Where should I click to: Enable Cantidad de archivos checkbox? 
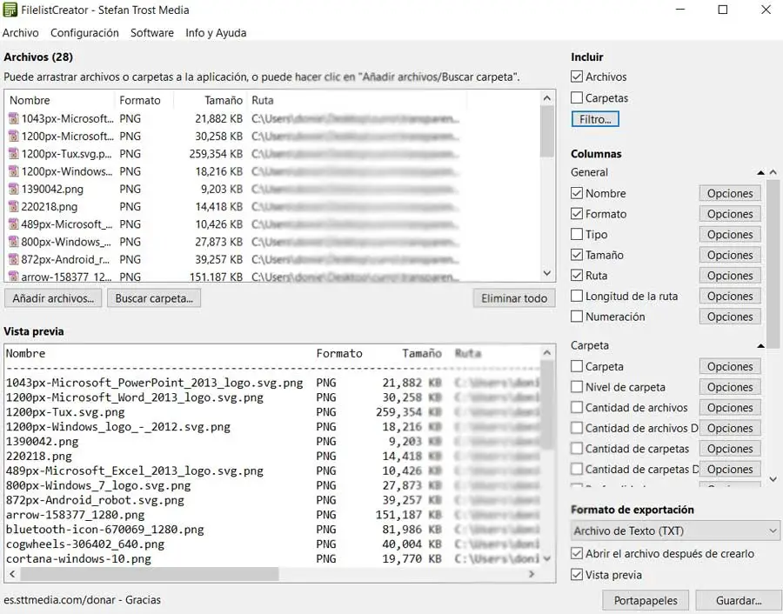pos(577,407)
